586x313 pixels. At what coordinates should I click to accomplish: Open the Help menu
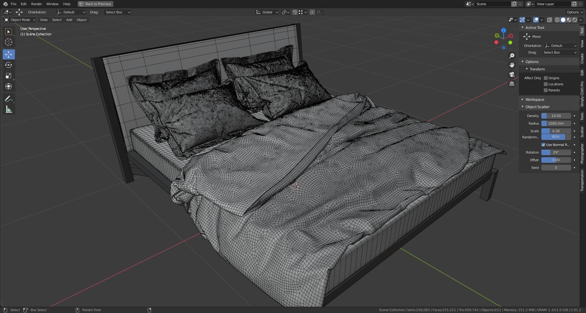tap(67, 4)
